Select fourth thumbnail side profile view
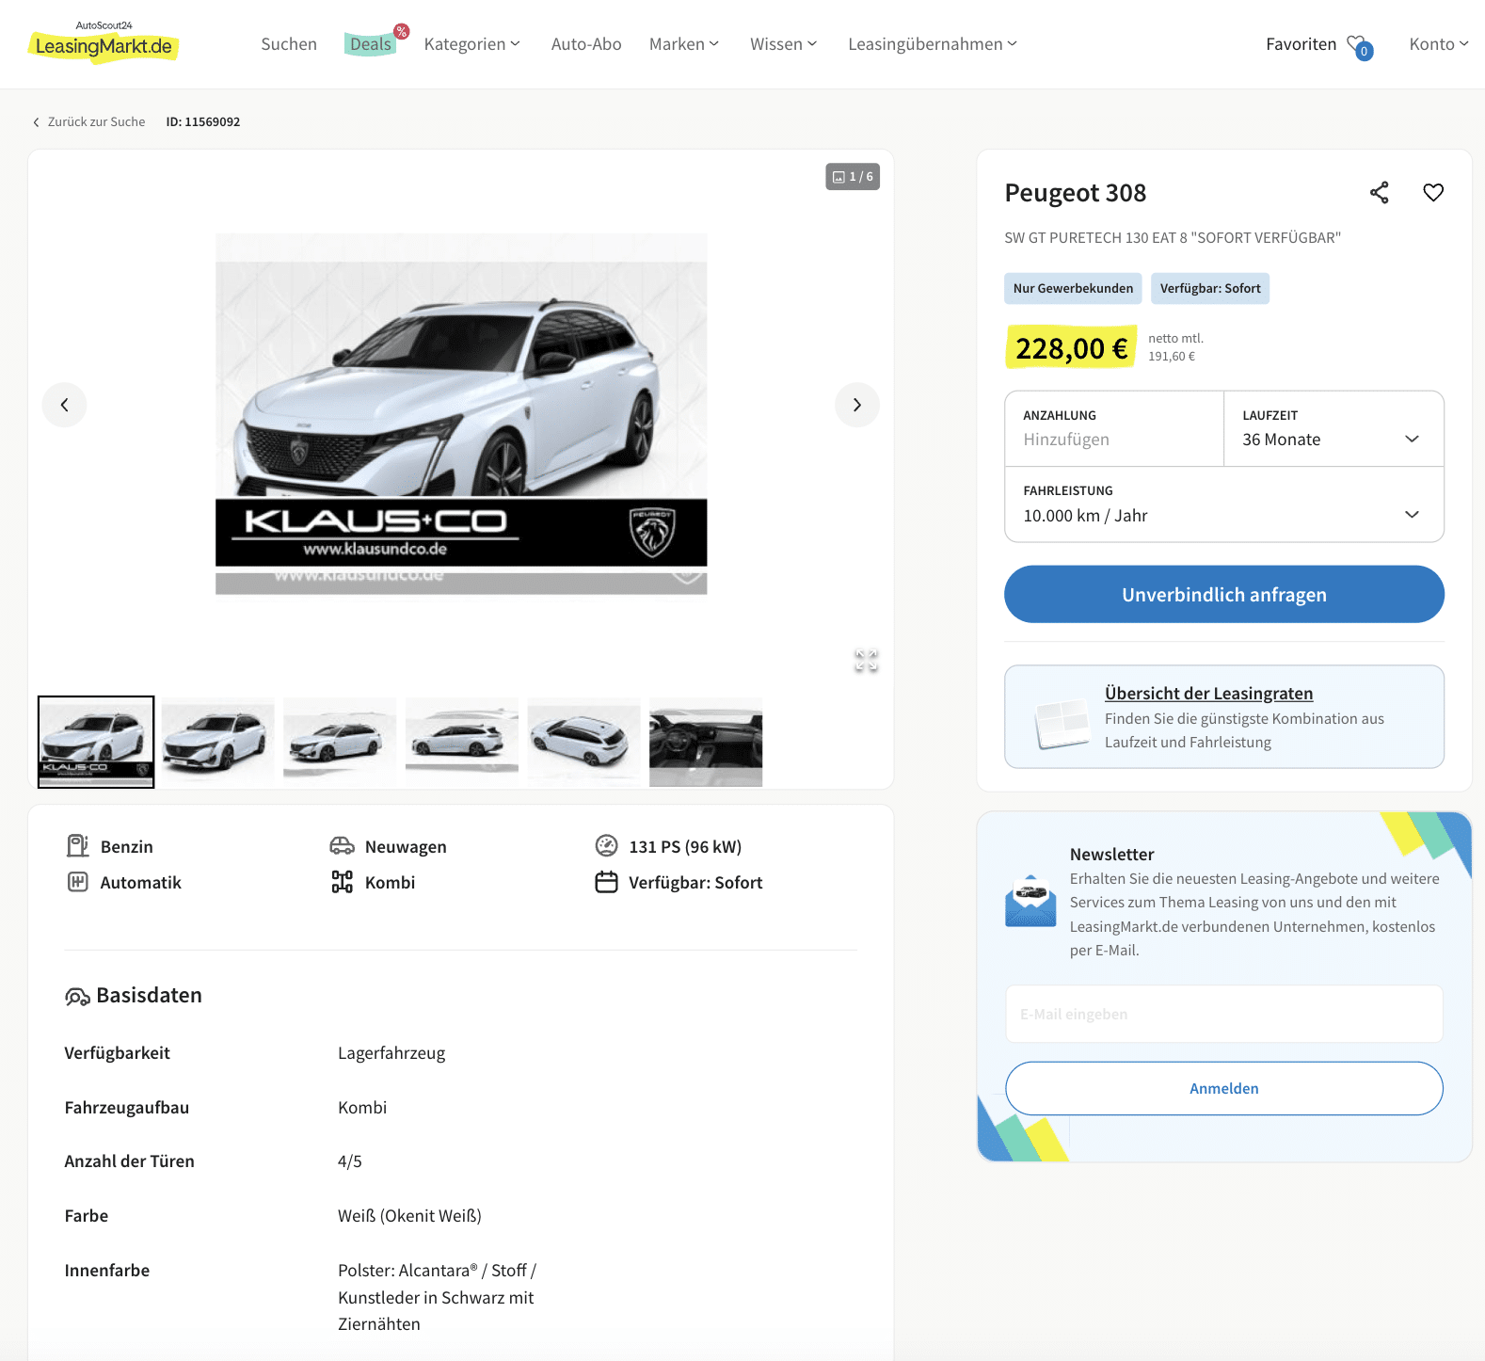The width and height of the screenshot is (1485, 1361). 462,742
